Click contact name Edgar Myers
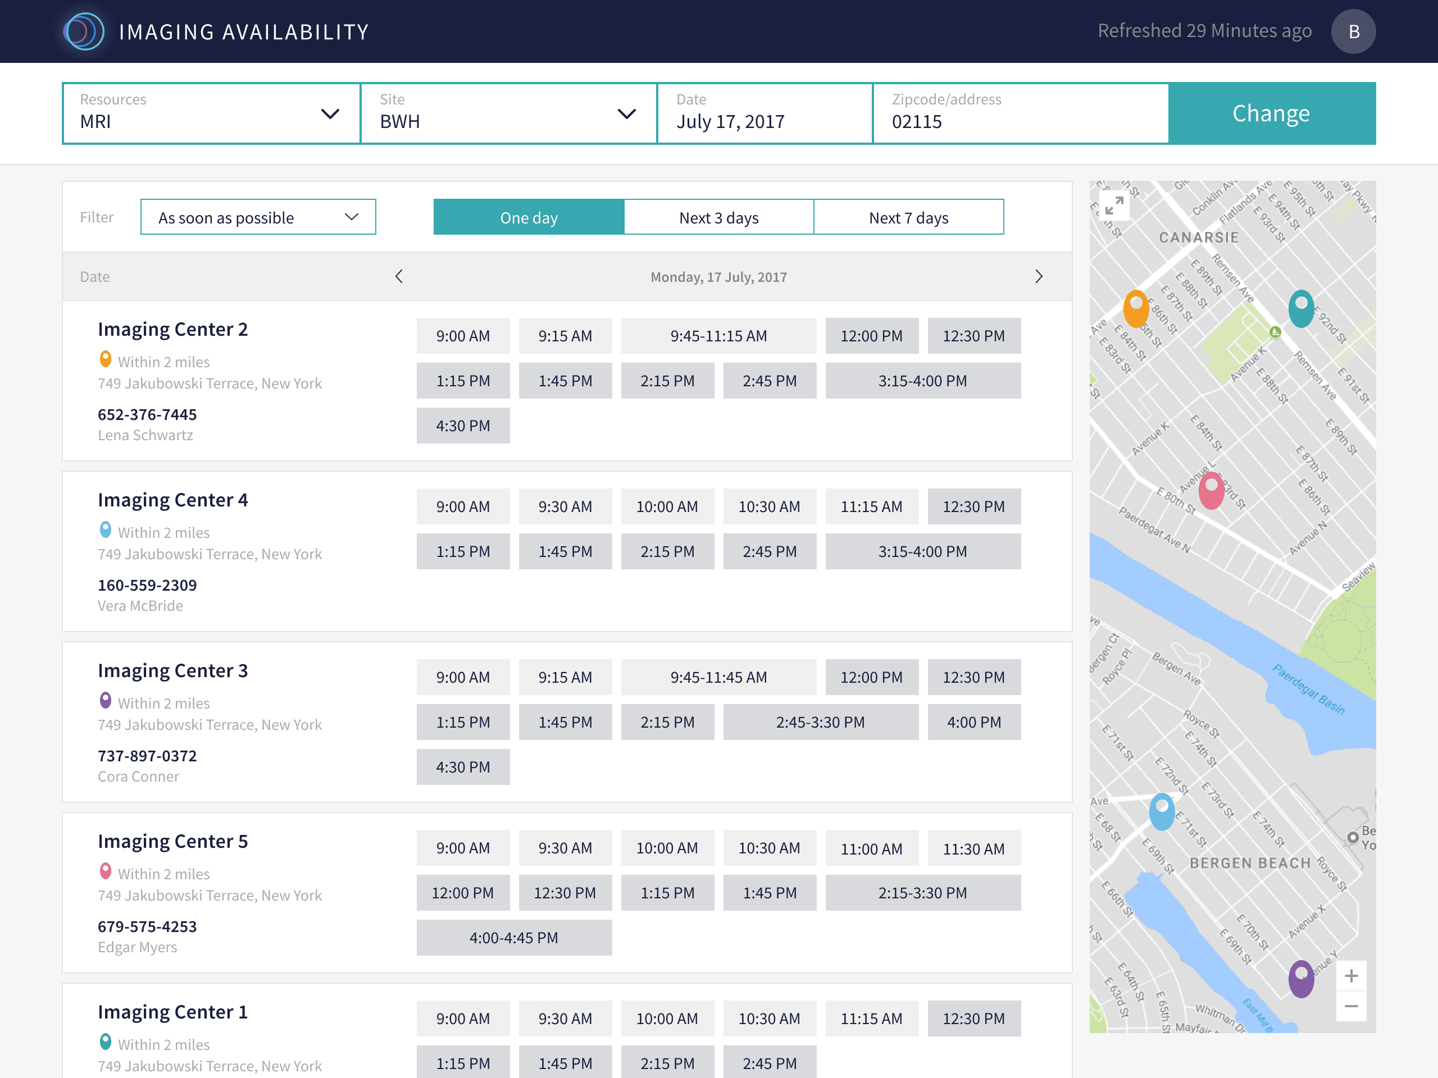Image resolution: width=1438 pixels, height=1078 pixels. click(x=137, y=947)
